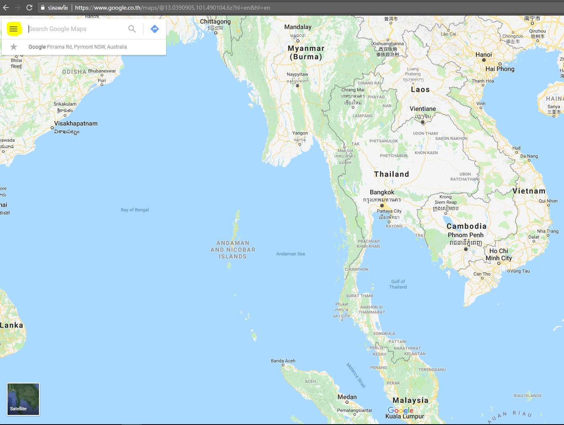Screen dimensions: 564x425
Task: Click the Visakhapatnam city label
Action: click(76, 123)
